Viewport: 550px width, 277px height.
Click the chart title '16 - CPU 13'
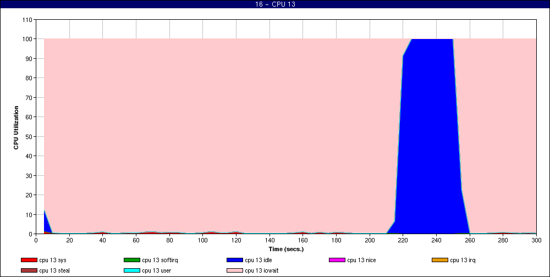click(275, 4)
